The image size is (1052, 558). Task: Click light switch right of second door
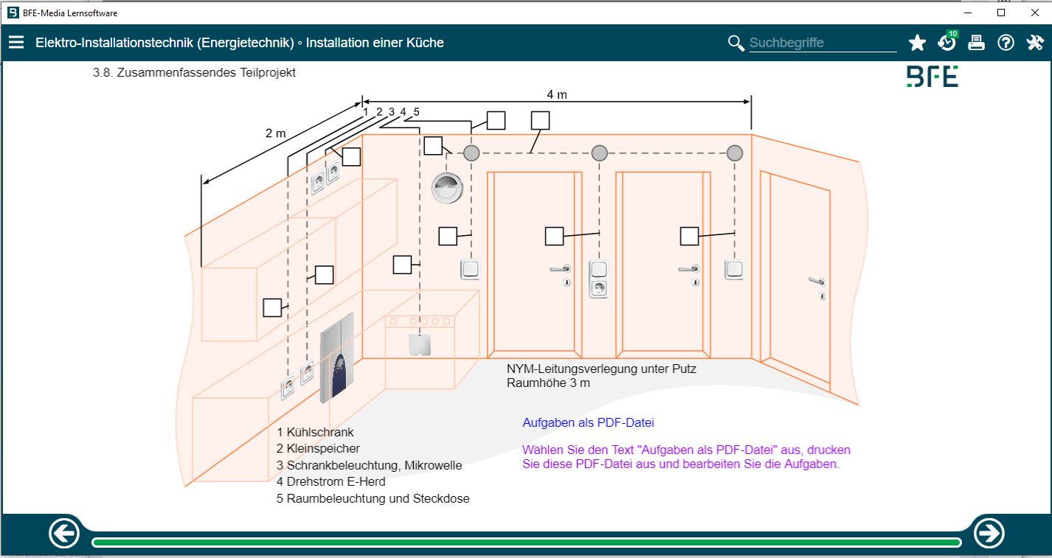click(x=734, y=270)
